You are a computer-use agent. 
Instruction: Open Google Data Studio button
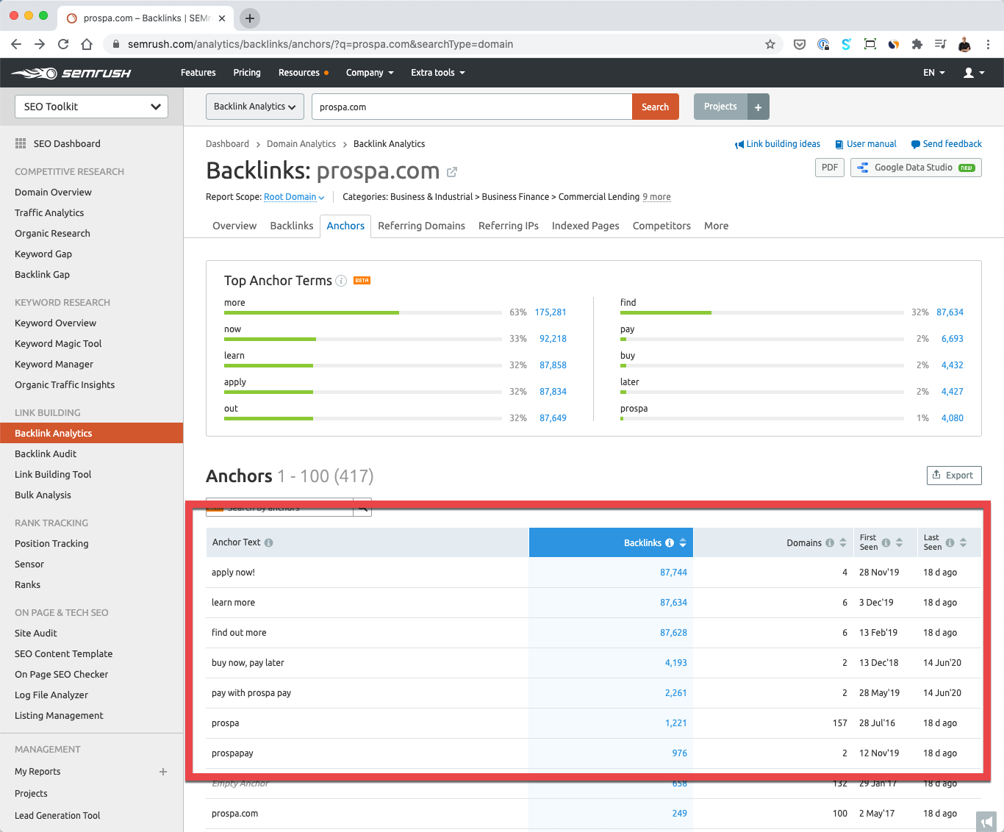pos(916,168)
